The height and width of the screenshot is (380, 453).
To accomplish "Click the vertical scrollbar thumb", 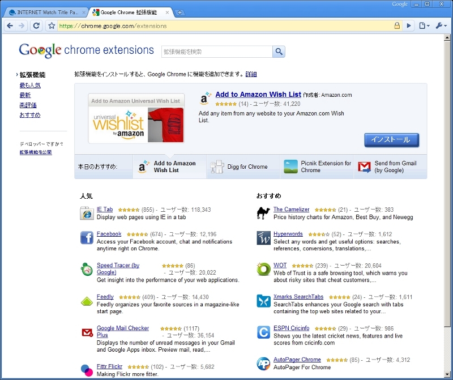I will point(447,184).
